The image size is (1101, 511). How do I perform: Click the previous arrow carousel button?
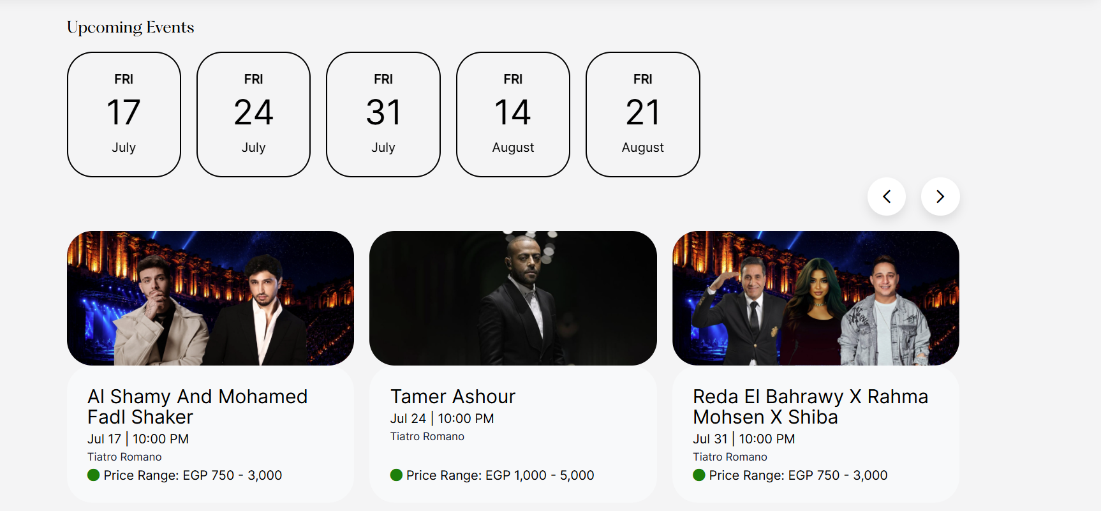pos(887,196)
